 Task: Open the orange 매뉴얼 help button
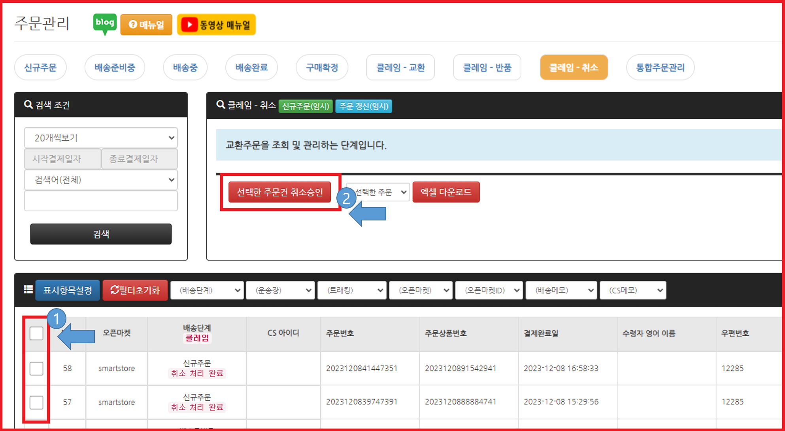[x=146, y=25]
